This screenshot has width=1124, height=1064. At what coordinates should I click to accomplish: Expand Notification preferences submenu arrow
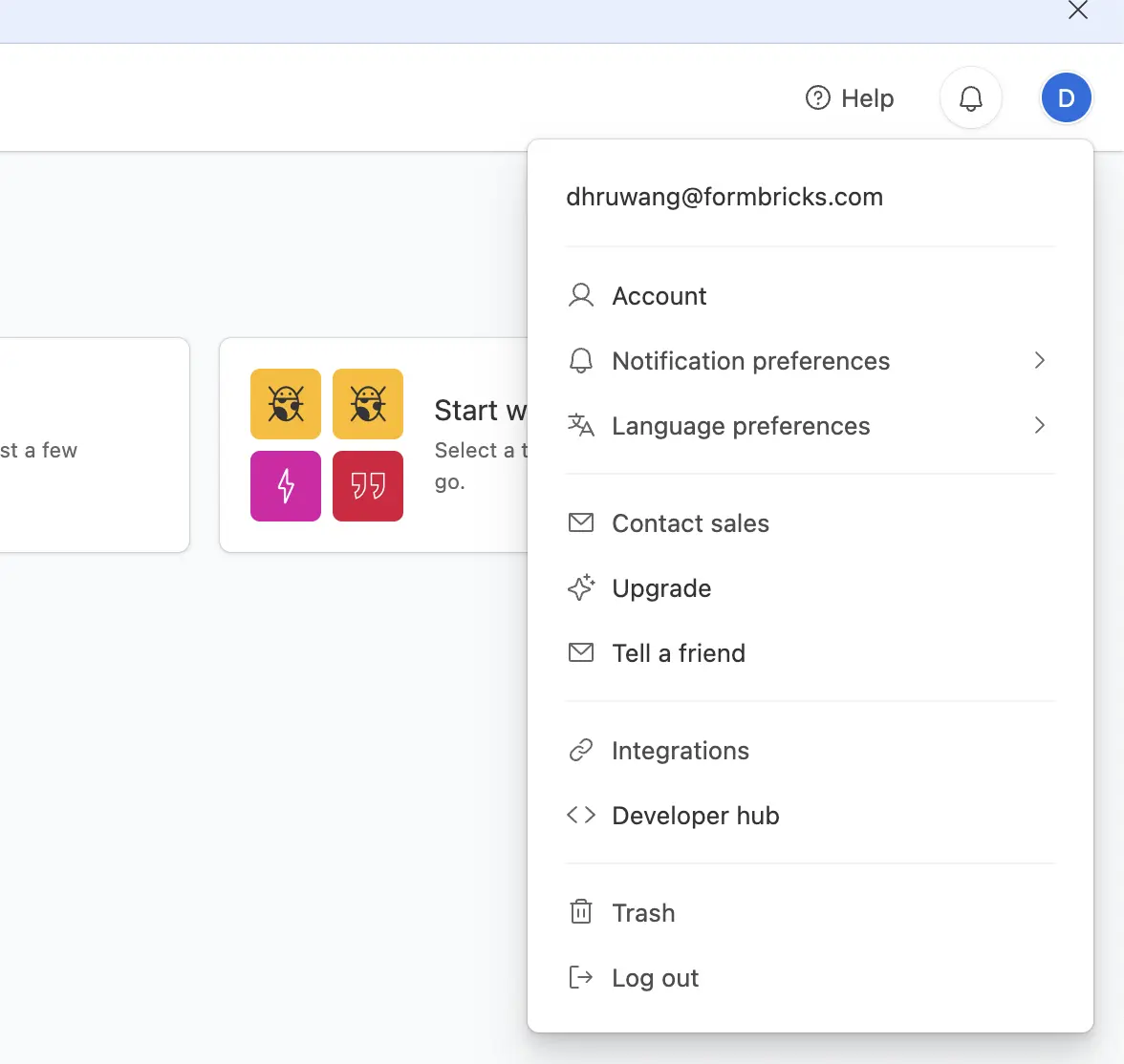[x=1039, y=361]
